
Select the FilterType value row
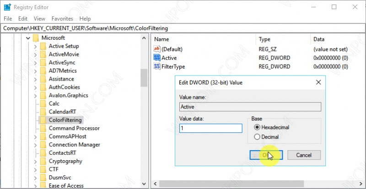pyautogui.click(x=251, y=66)
